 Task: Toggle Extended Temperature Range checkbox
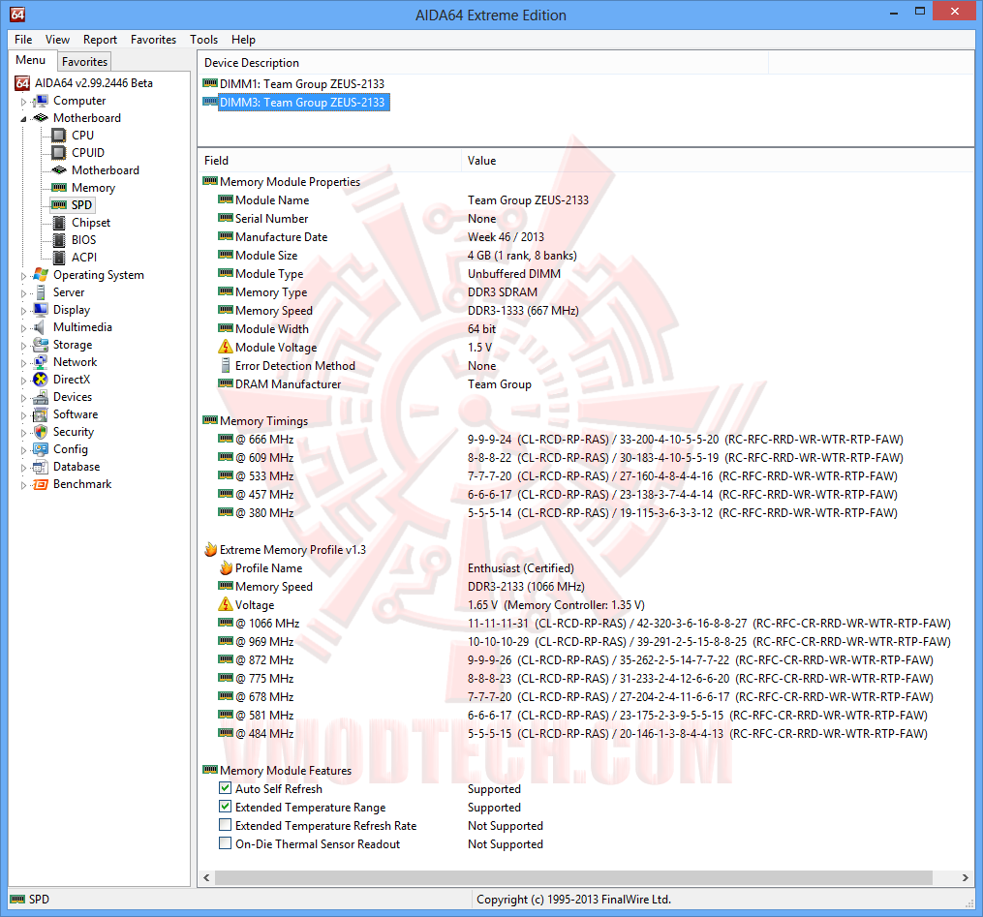click(x=225, y=807)
